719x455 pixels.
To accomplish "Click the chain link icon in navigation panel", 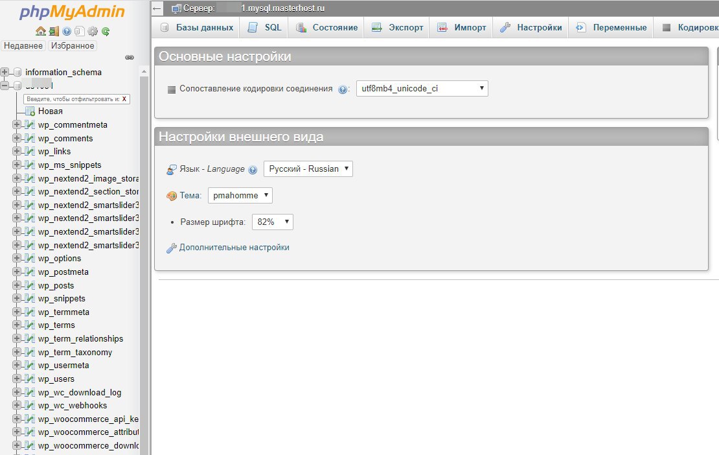I will tap(130, 57).
